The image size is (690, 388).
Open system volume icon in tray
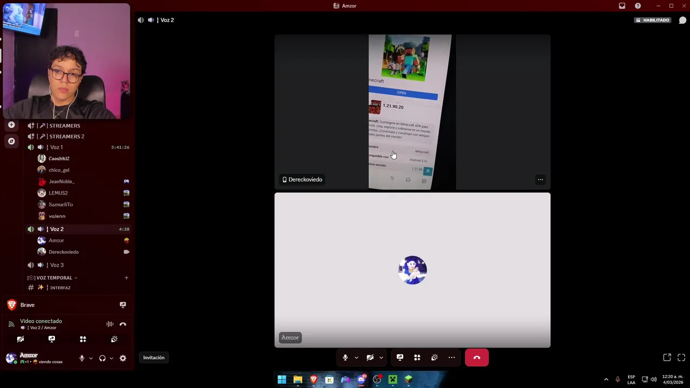tap(654, 379)
